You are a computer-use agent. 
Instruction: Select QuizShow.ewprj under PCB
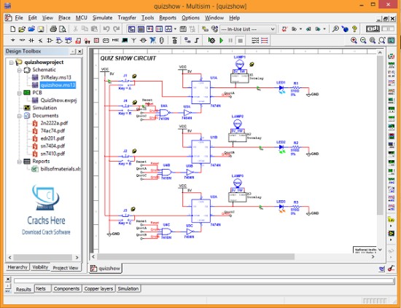coord(58,100)
